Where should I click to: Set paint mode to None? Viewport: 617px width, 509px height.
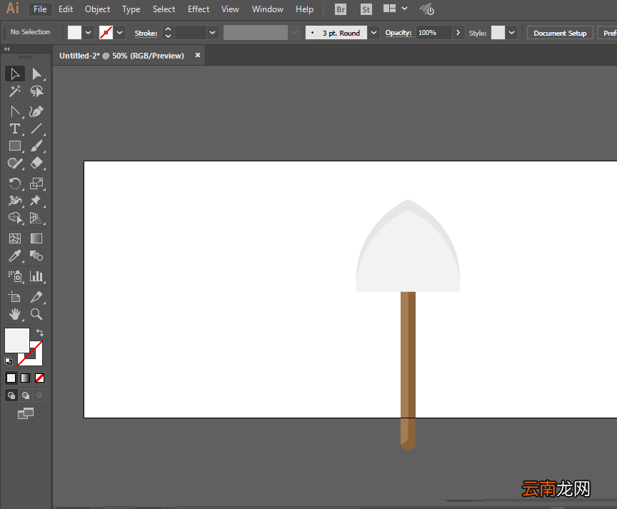pyautogui.click(x=39, y=378)
